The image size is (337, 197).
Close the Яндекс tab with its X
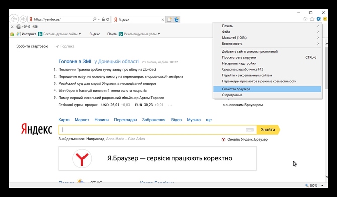pyautogui.click(x=162, y=20)
